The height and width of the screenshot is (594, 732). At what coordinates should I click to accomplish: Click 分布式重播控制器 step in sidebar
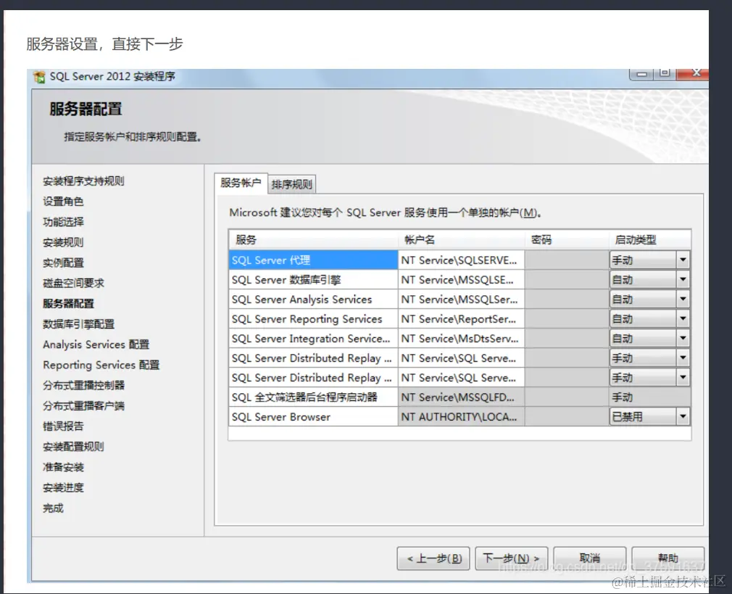pyautogui.click(x=83, y=385)
